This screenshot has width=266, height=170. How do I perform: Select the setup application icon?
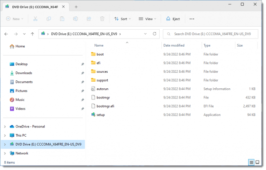point(93,115)
